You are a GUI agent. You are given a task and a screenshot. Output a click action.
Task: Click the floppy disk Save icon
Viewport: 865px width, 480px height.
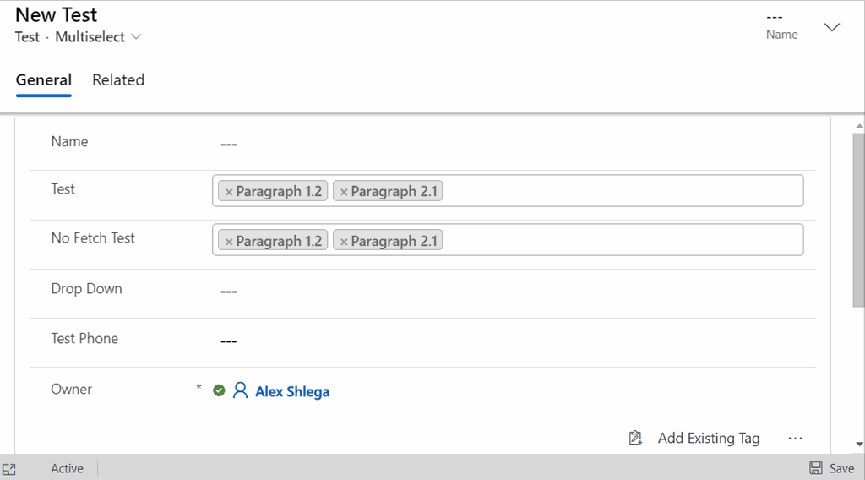click(x=815, y=468)
